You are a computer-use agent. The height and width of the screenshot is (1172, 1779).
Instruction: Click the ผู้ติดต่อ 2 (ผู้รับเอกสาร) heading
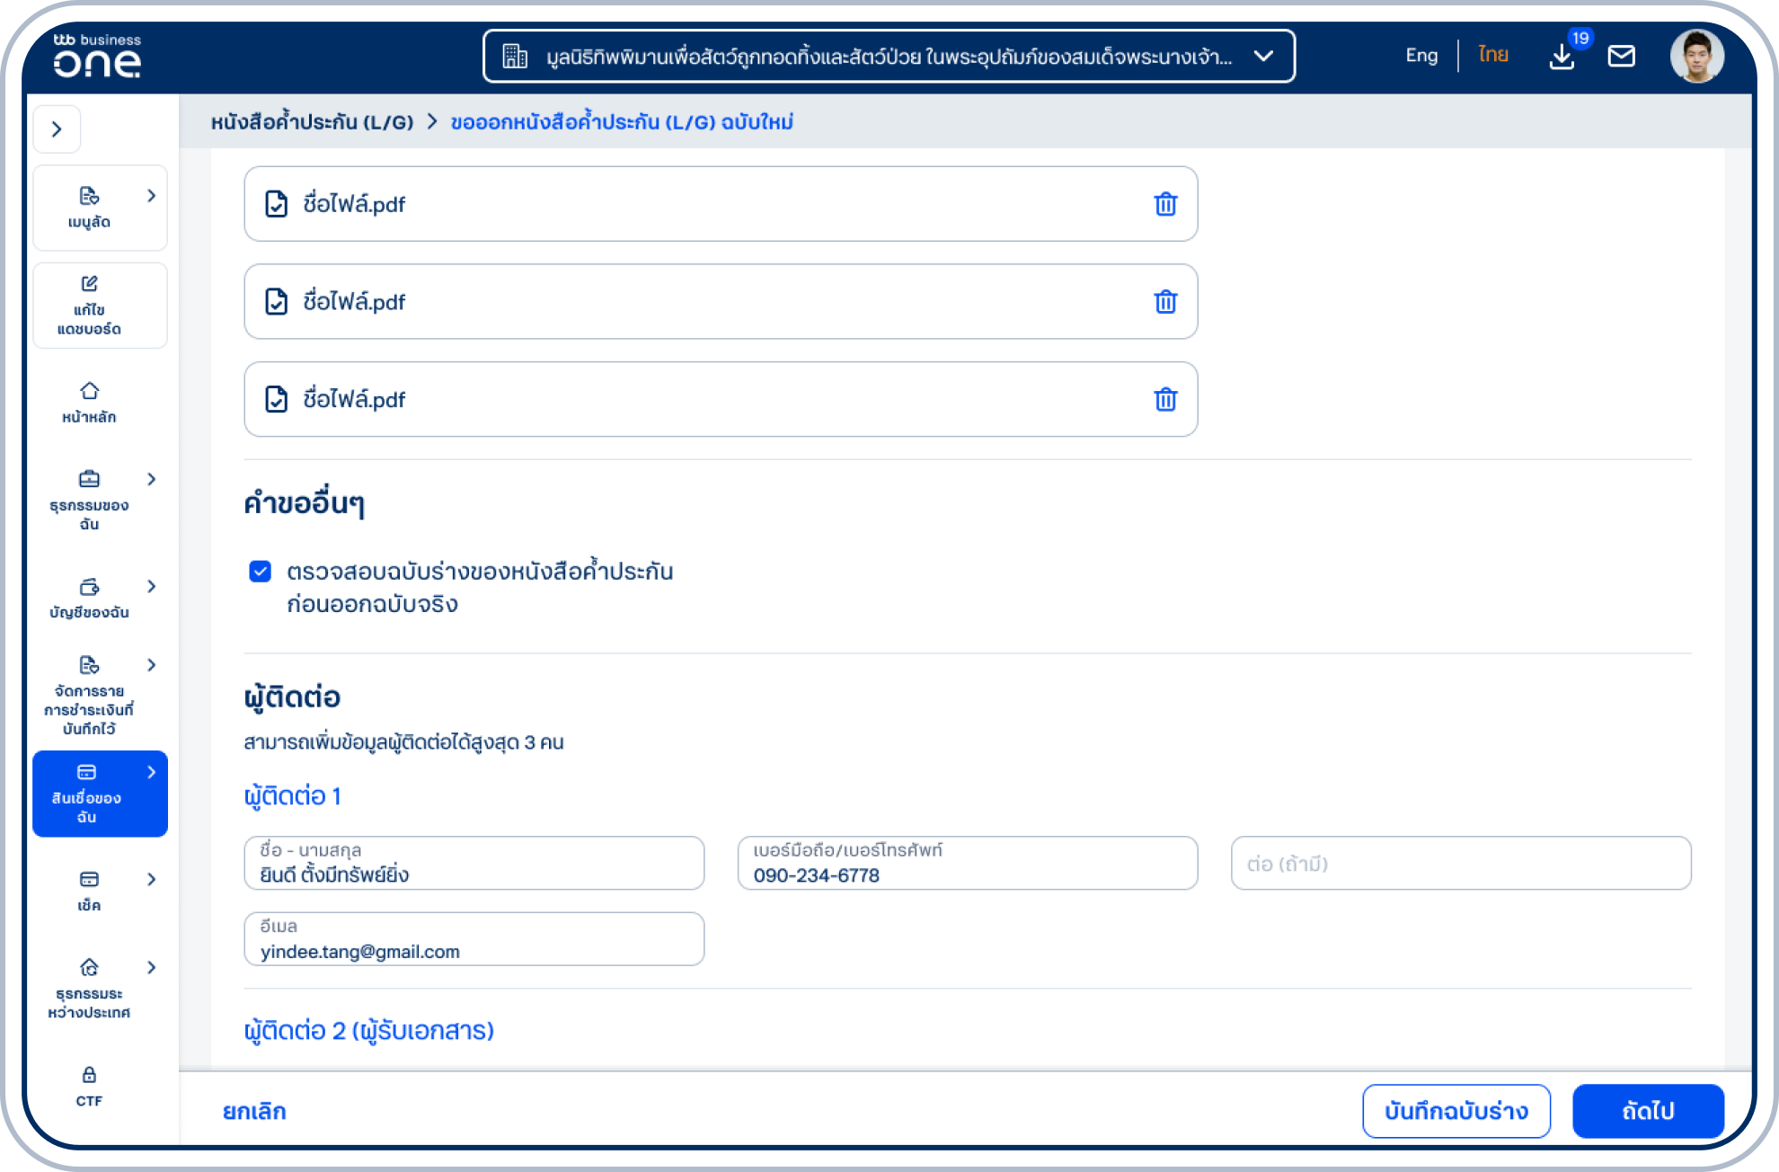coord(369,1031)
